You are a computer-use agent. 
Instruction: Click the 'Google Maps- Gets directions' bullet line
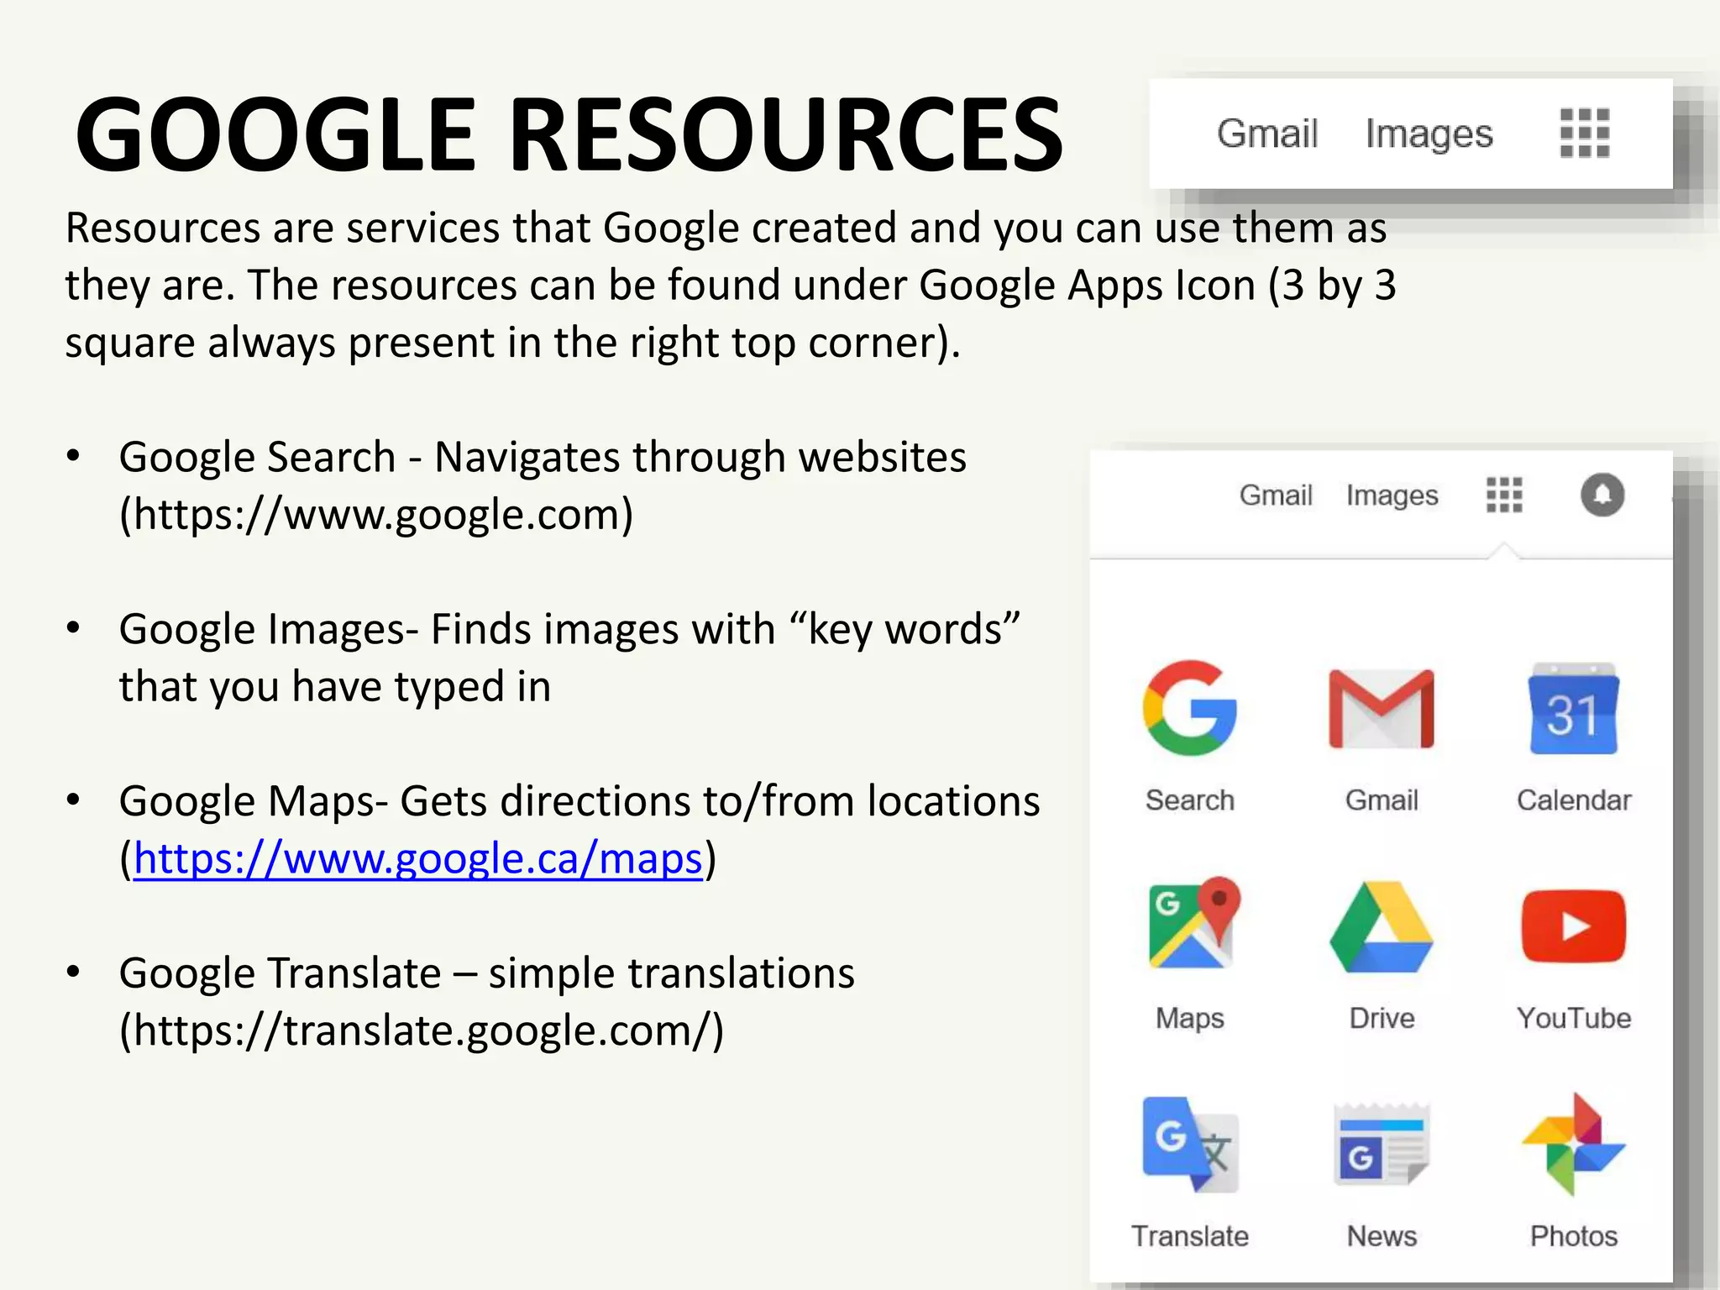click(579, 801)
